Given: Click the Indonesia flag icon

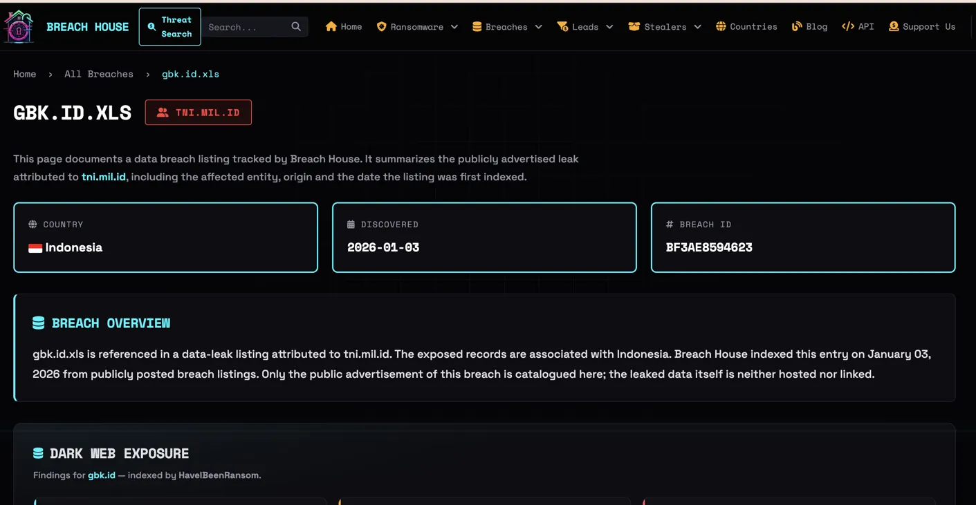Looking at the screenshot, I should click(35, 248).
